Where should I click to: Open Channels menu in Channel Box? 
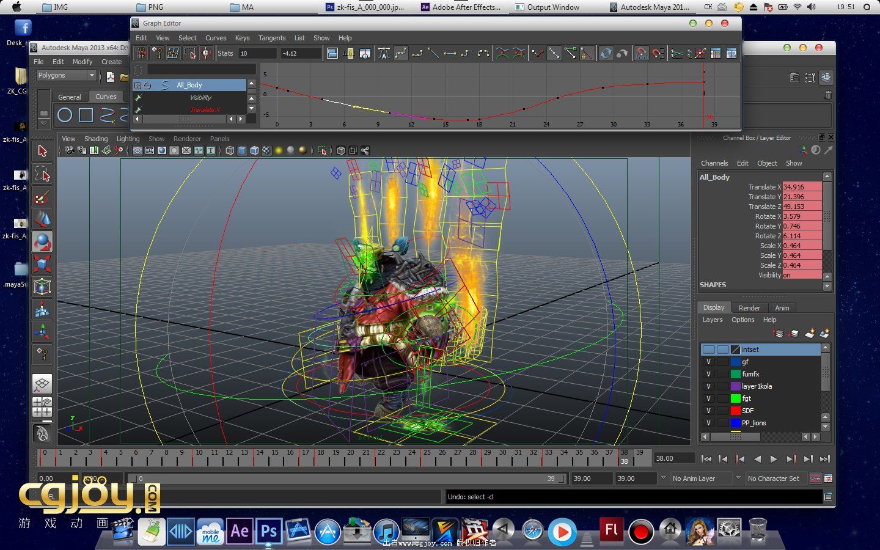[714, 163]
